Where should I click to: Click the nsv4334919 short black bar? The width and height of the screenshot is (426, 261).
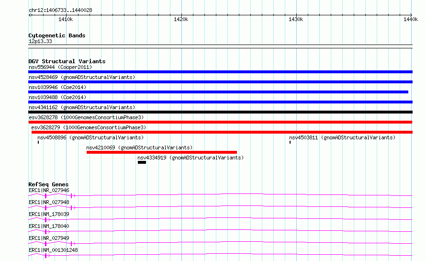[x=142, y=162]
